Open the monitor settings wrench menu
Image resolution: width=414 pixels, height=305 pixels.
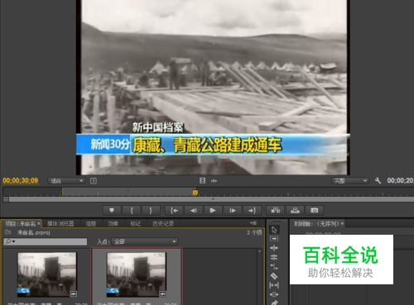pos(378,181)
